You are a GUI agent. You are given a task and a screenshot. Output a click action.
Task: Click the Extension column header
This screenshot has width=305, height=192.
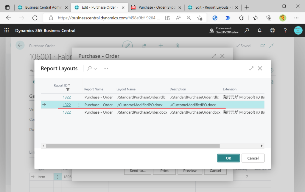point(230,89)
